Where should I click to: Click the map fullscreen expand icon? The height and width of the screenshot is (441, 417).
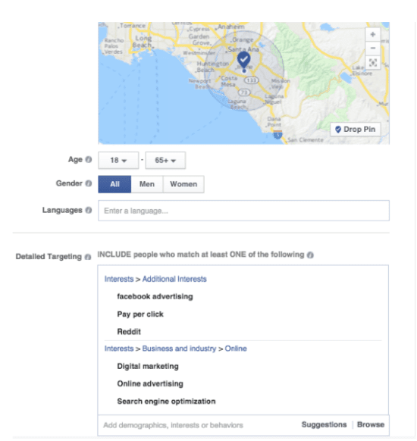click(x=373, y=62)
